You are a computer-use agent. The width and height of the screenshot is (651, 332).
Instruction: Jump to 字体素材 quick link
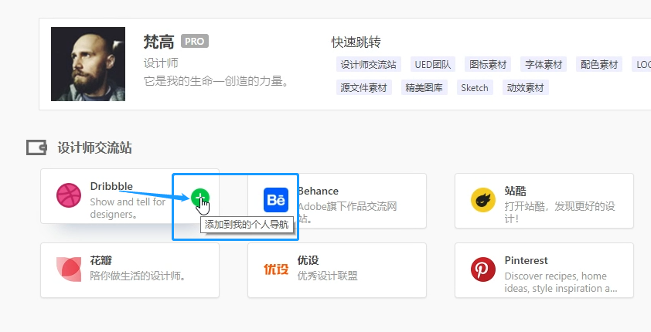pyautogui.click(x=544, y=65)
